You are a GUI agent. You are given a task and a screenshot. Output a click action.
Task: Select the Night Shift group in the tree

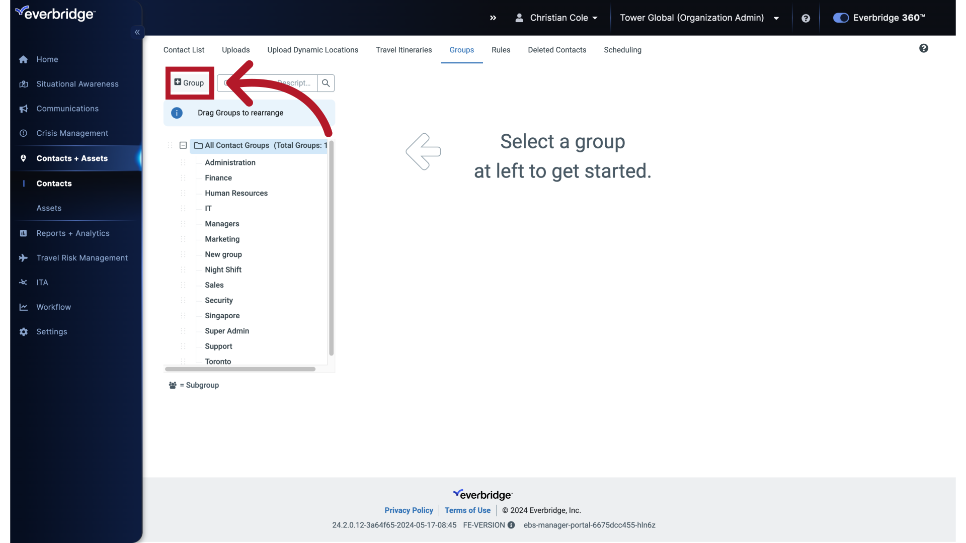tap(223, 269)
